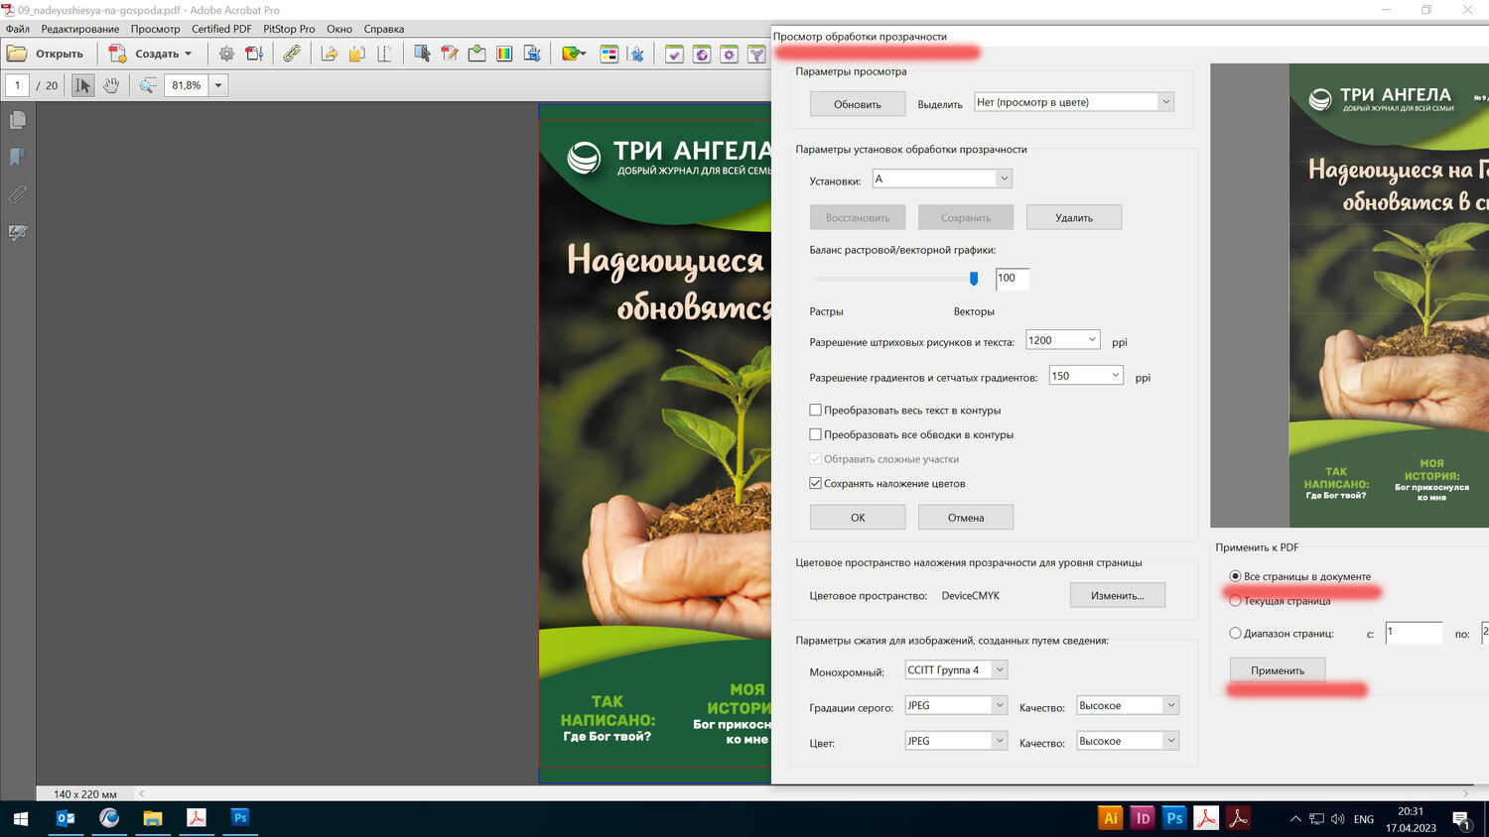Click the zoom percentage field showing 81,8%

point(187,85)
